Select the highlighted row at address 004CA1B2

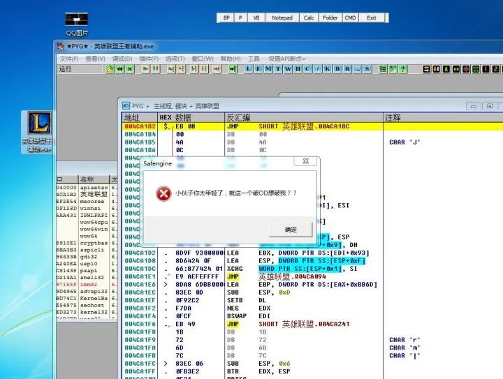point(312,126)
